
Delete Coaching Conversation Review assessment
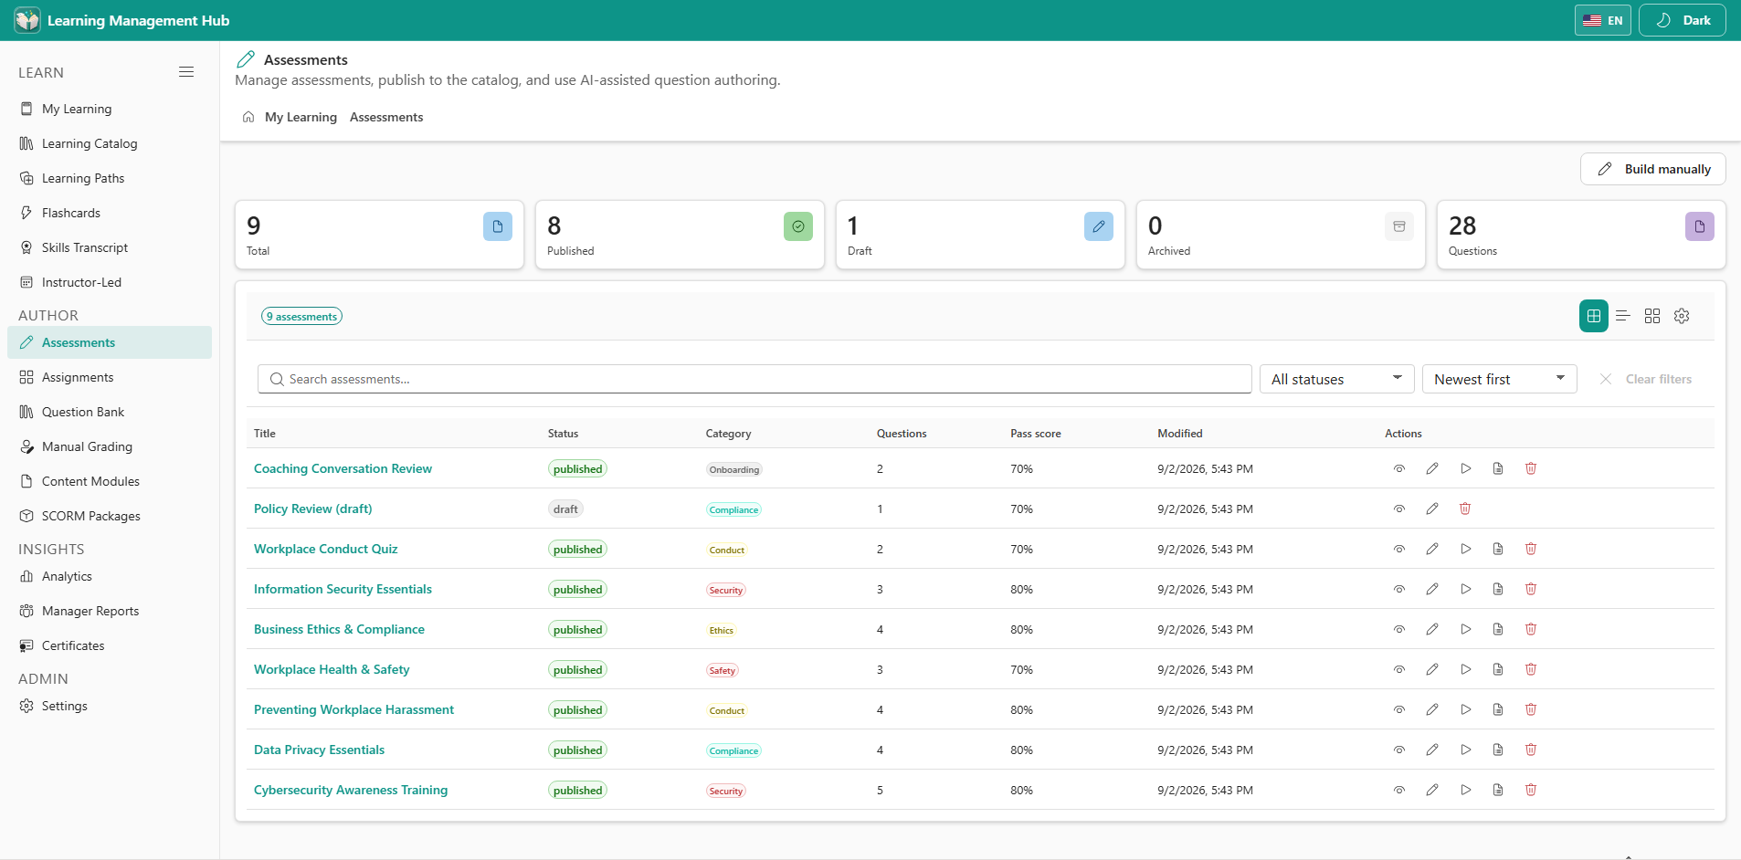(x=1531, y=468)
